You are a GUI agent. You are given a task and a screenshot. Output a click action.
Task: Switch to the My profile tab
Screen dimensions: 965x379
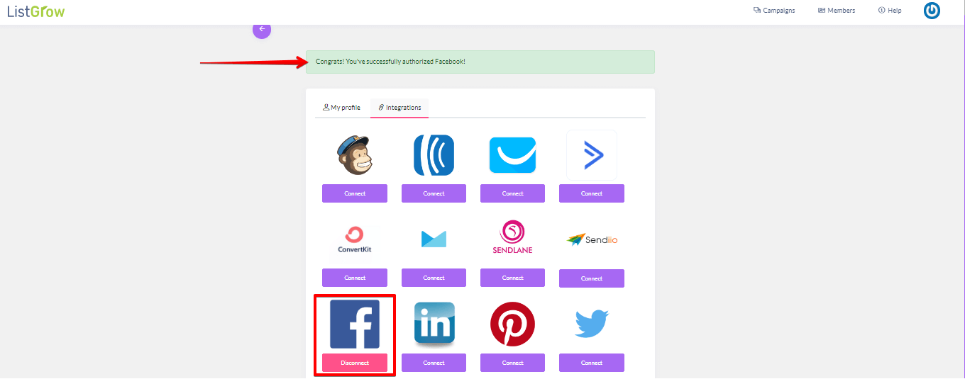(341, 108)
